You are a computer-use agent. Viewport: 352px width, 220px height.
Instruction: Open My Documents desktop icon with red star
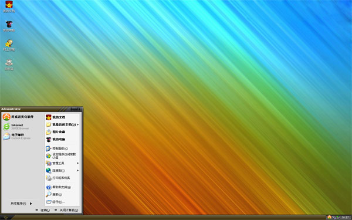[9, 6]
